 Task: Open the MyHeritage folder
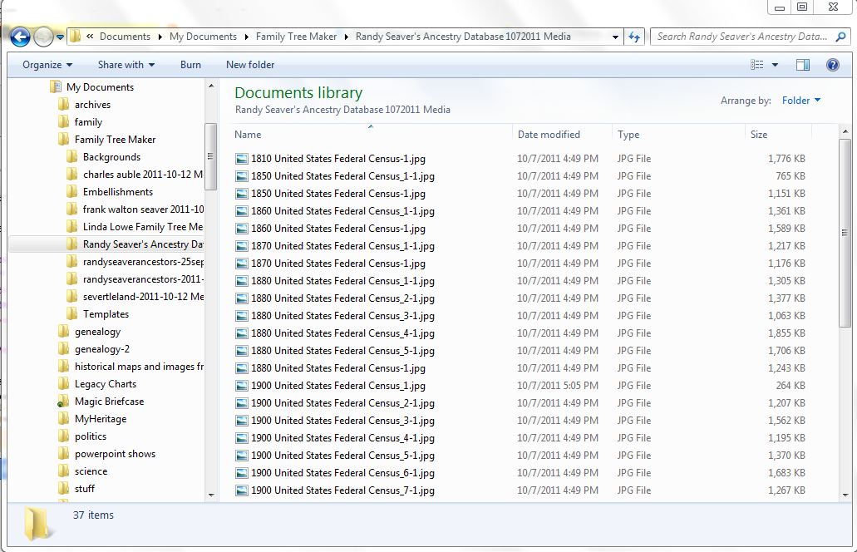(100, 419)
